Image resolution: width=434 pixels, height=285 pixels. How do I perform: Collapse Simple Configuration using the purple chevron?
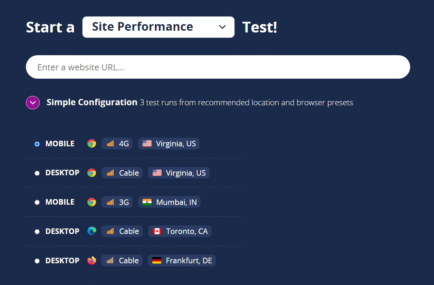pyautogui.click(x=32, y=102)
